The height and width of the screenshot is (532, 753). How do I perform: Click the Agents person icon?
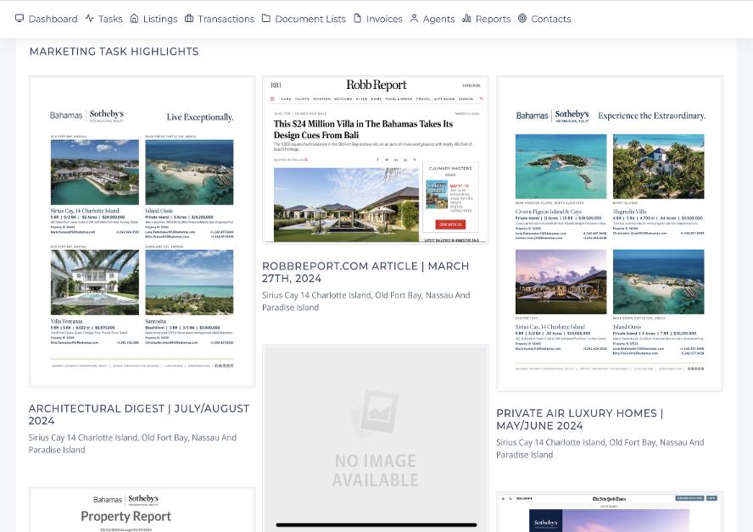(414, 19)
